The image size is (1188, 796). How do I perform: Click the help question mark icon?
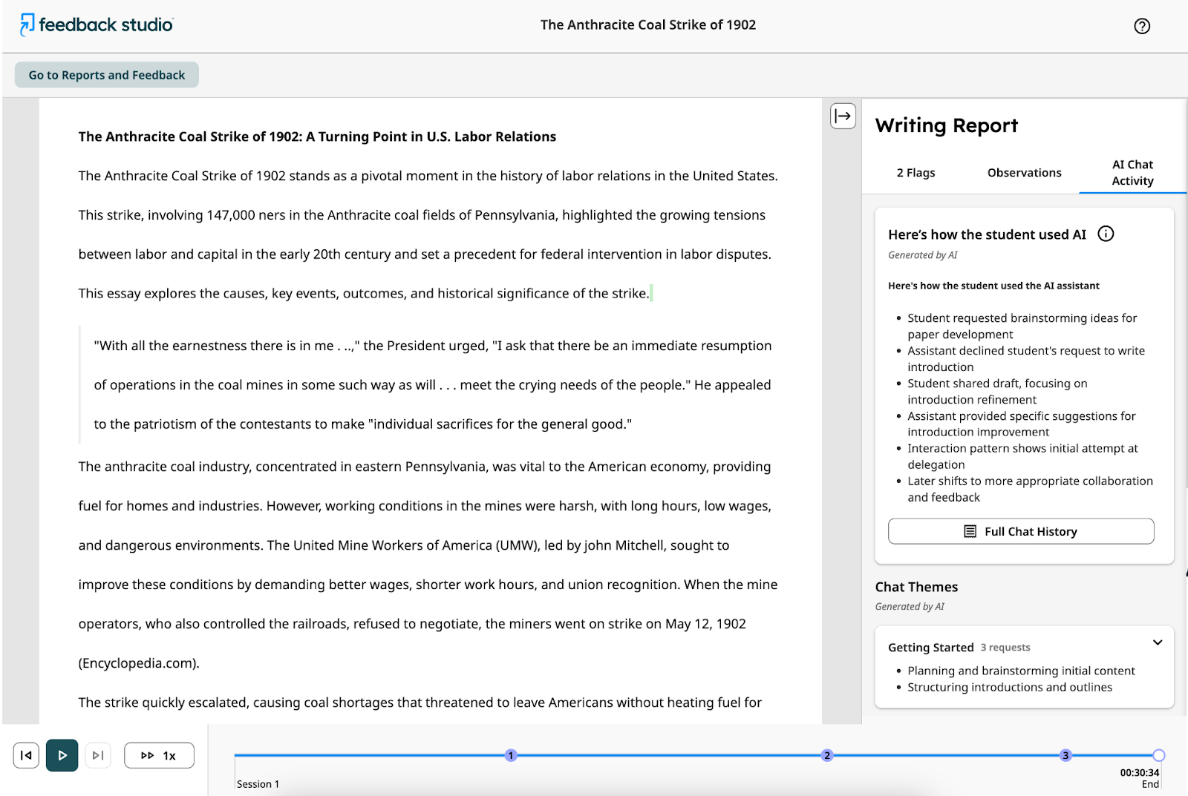click(x=1142, y=26)
